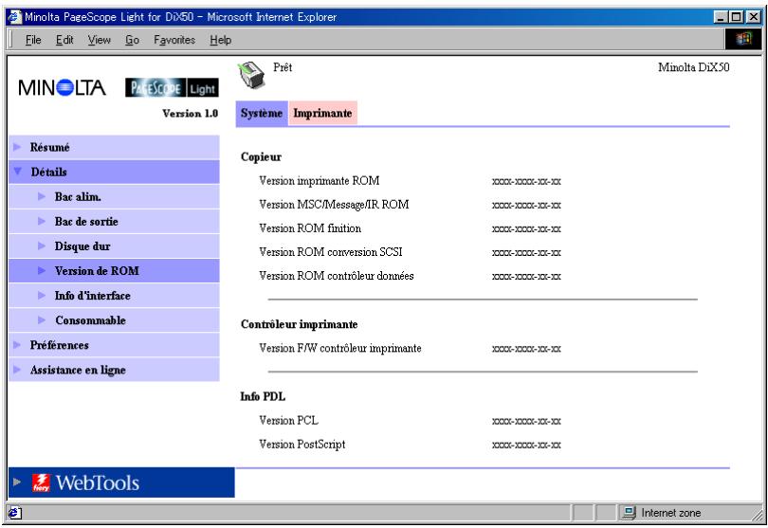Open Bac de sortie details

pos(114,222)
